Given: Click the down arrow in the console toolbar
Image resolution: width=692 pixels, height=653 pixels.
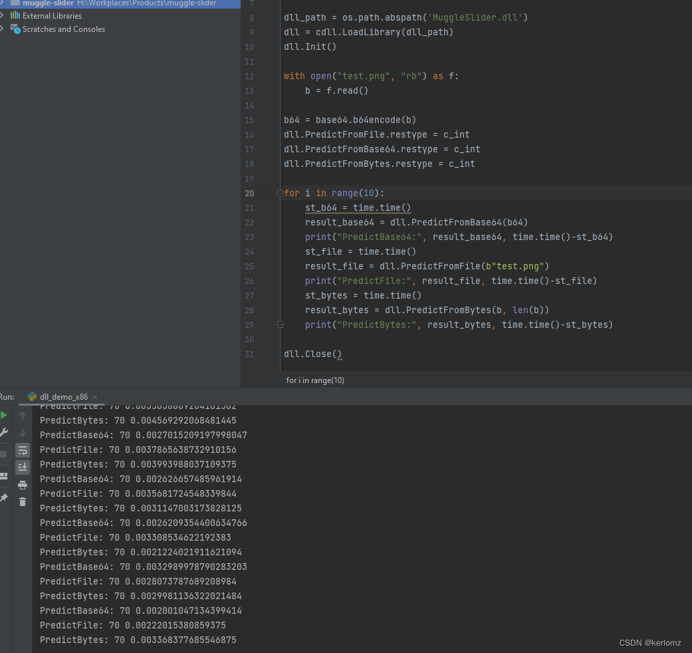Looking at the screenshot, I should [x=23, y=433].
